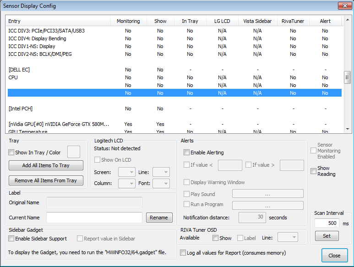The height and width of the screenshot is (267, 354).
Task: Browse for Run a Program path
Action: (x=268, y=205)
